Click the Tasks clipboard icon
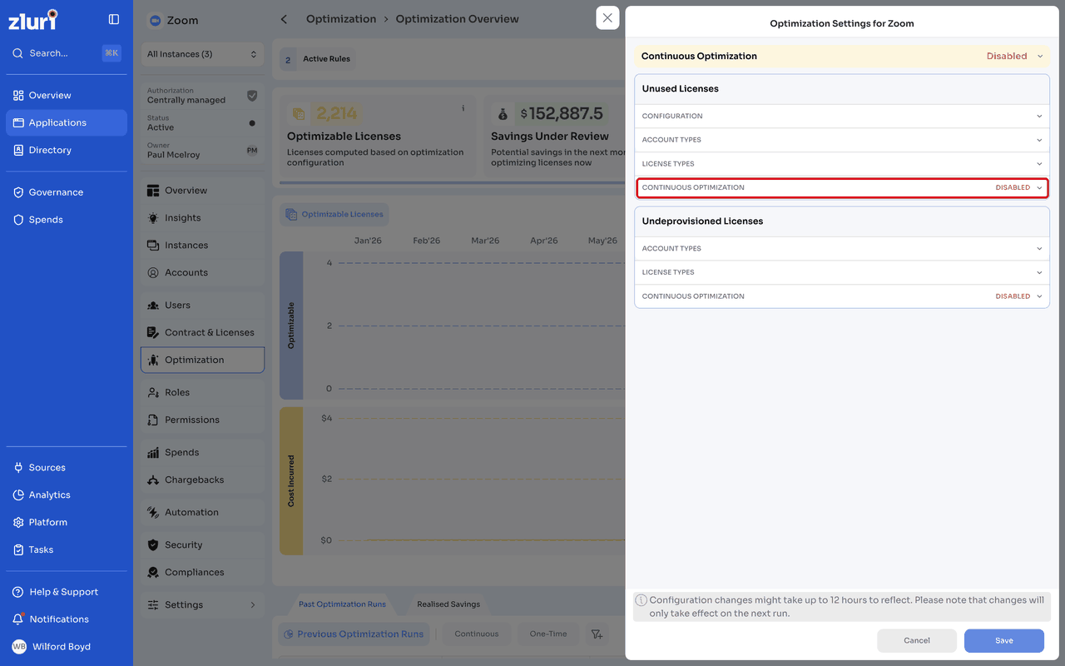 point(18,550)
